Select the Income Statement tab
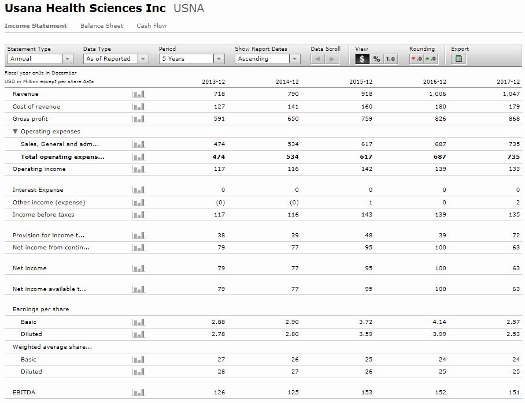 (35, 26)
